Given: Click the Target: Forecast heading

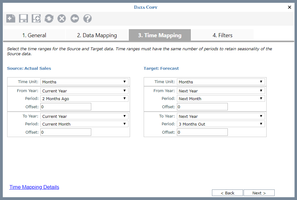Looking at the screenshot, I should (x=161, y=68).
